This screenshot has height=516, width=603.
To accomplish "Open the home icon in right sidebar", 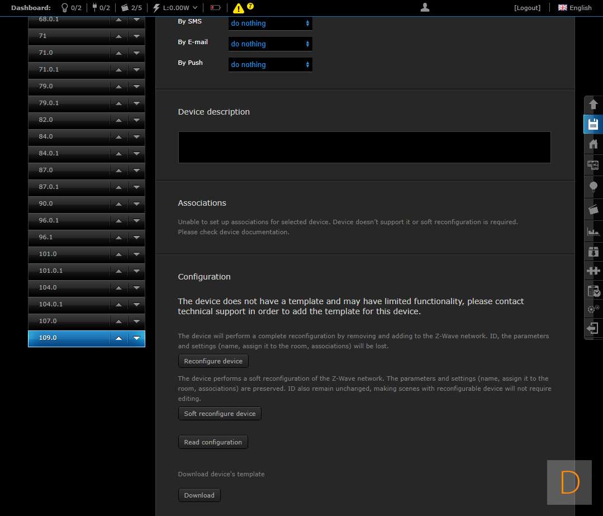I will point(593,144).
